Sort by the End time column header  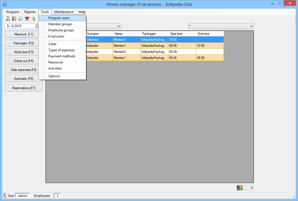[210, 34]
